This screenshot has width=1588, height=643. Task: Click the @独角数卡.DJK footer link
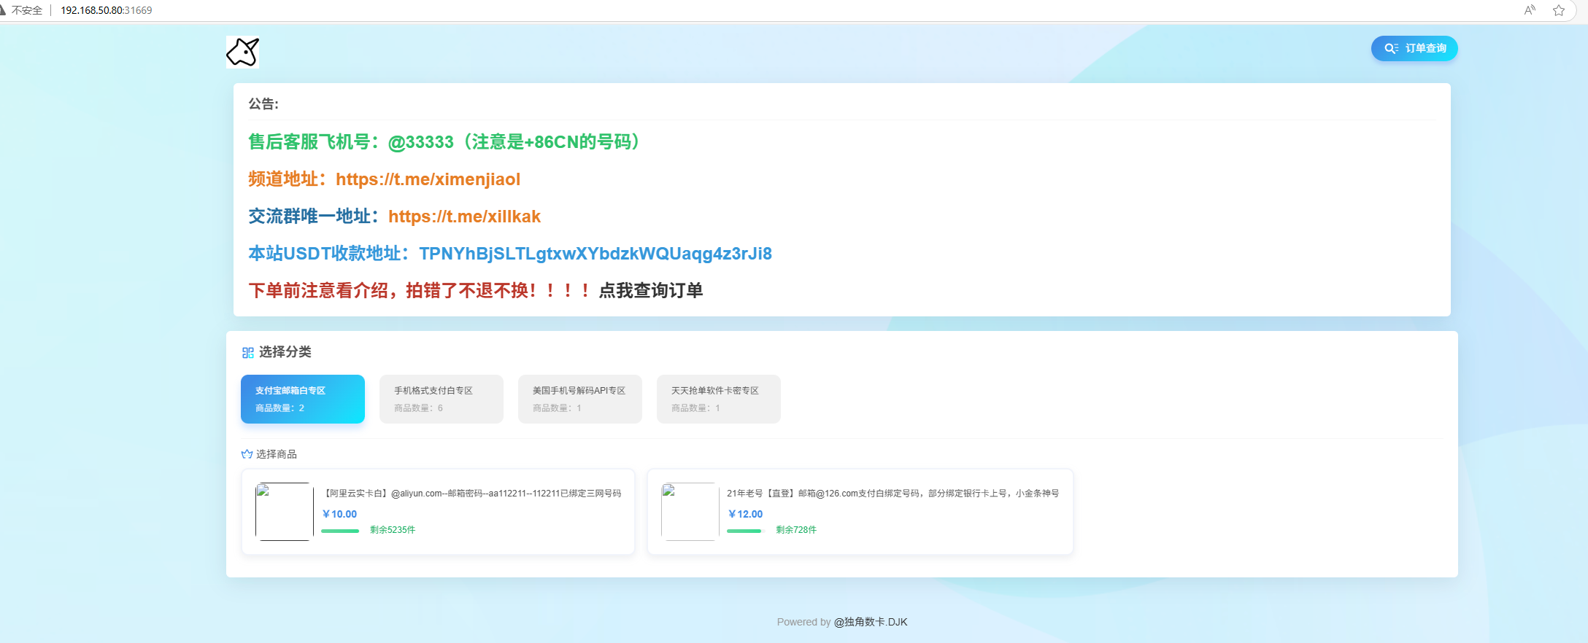[871, 622]
